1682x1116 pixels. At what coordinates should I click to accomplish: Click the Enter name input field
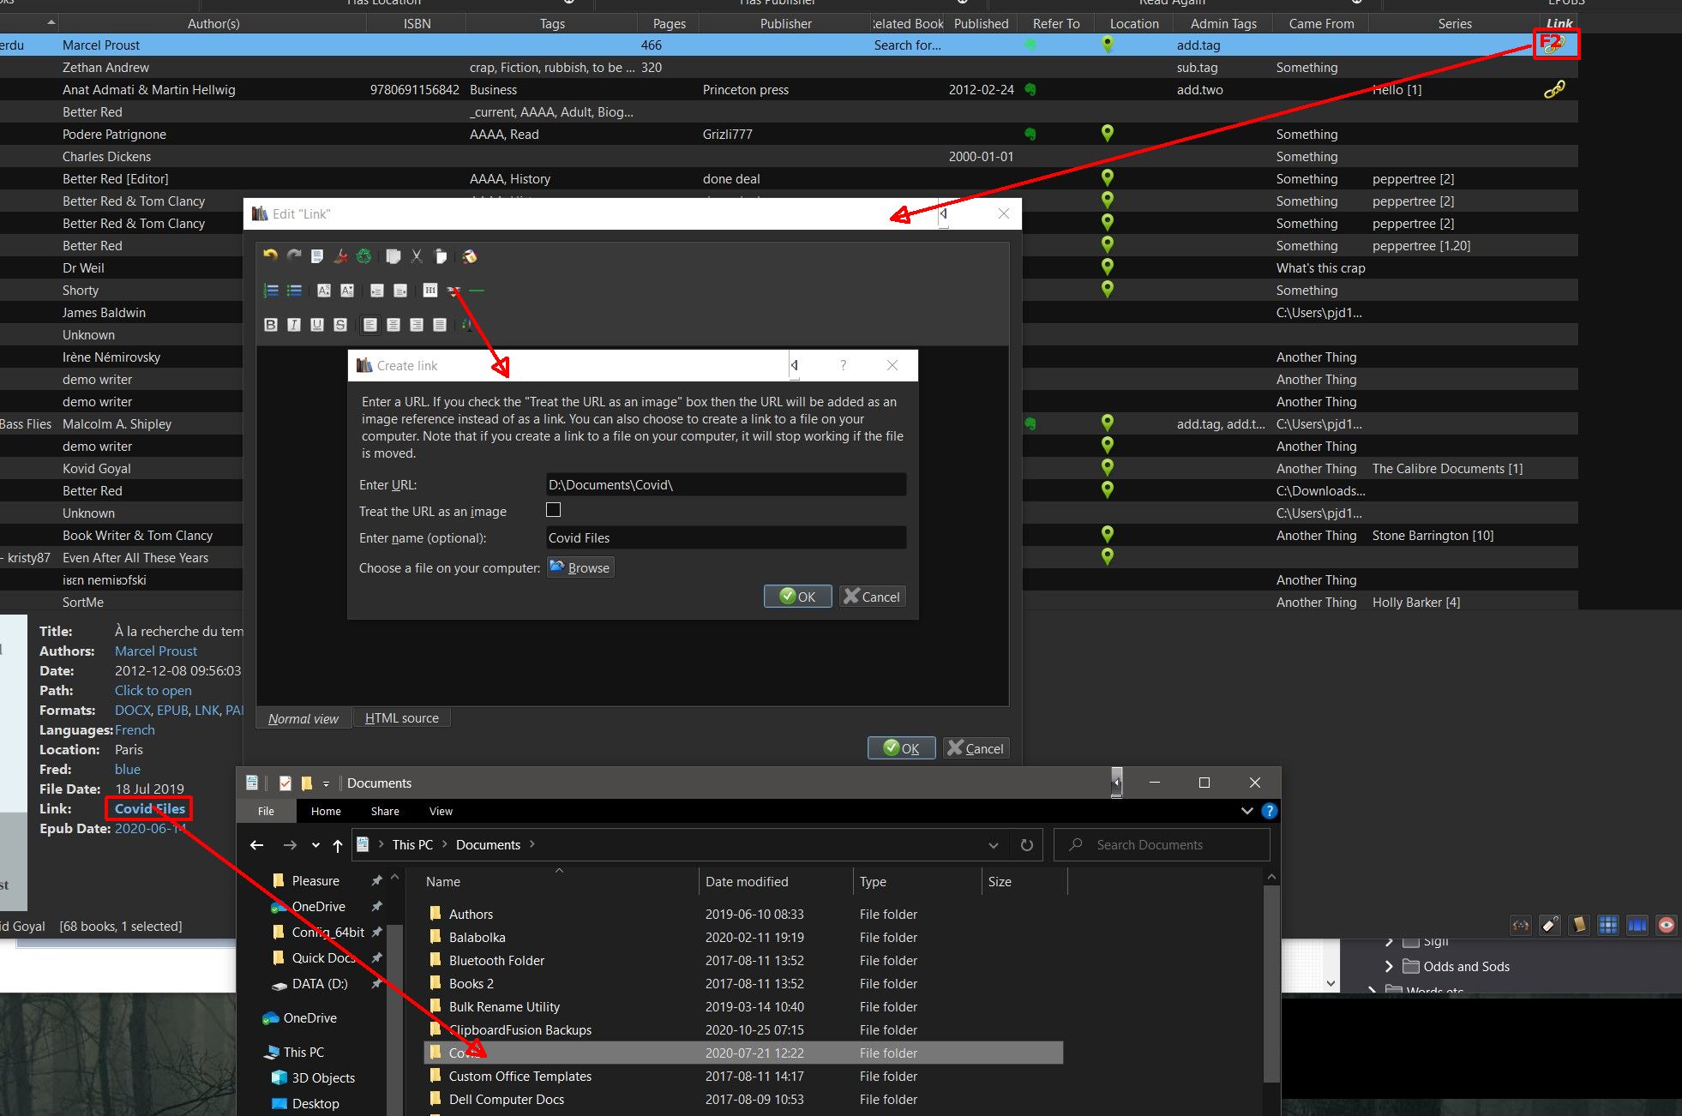click(x=725, y=538)
